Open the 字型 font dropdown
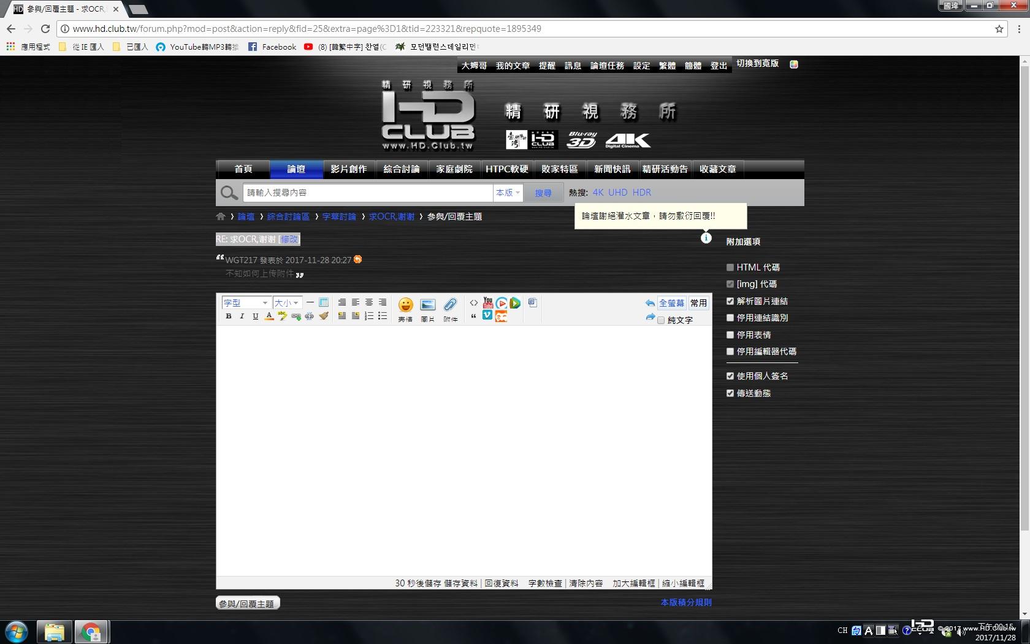The image size is (1030, 644). point(246,303)
